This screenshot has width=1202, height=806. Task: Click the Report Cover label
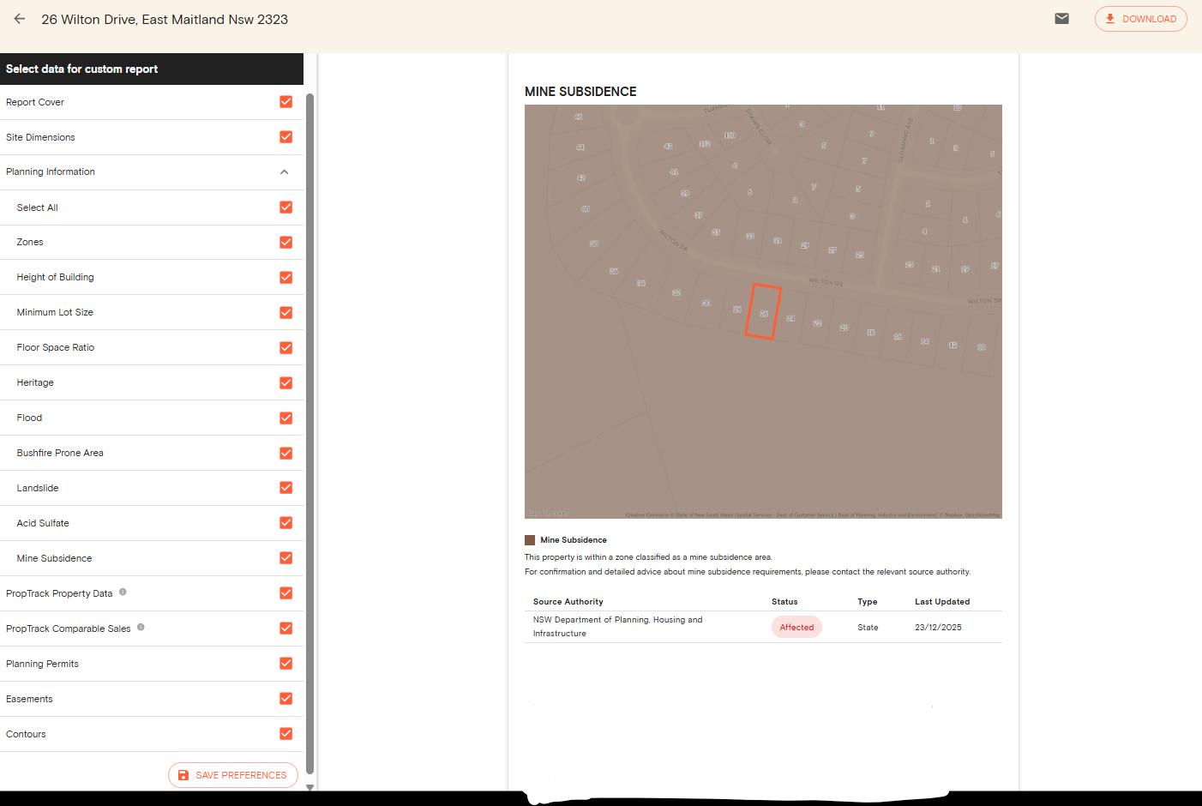pos(35,102)
